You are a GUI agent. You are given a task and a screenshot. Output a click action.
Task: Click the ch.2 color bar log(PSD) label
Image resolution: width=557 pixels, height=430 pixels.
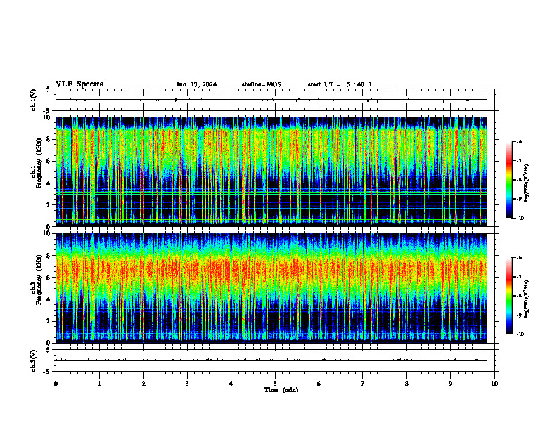[x=526, y=298]
